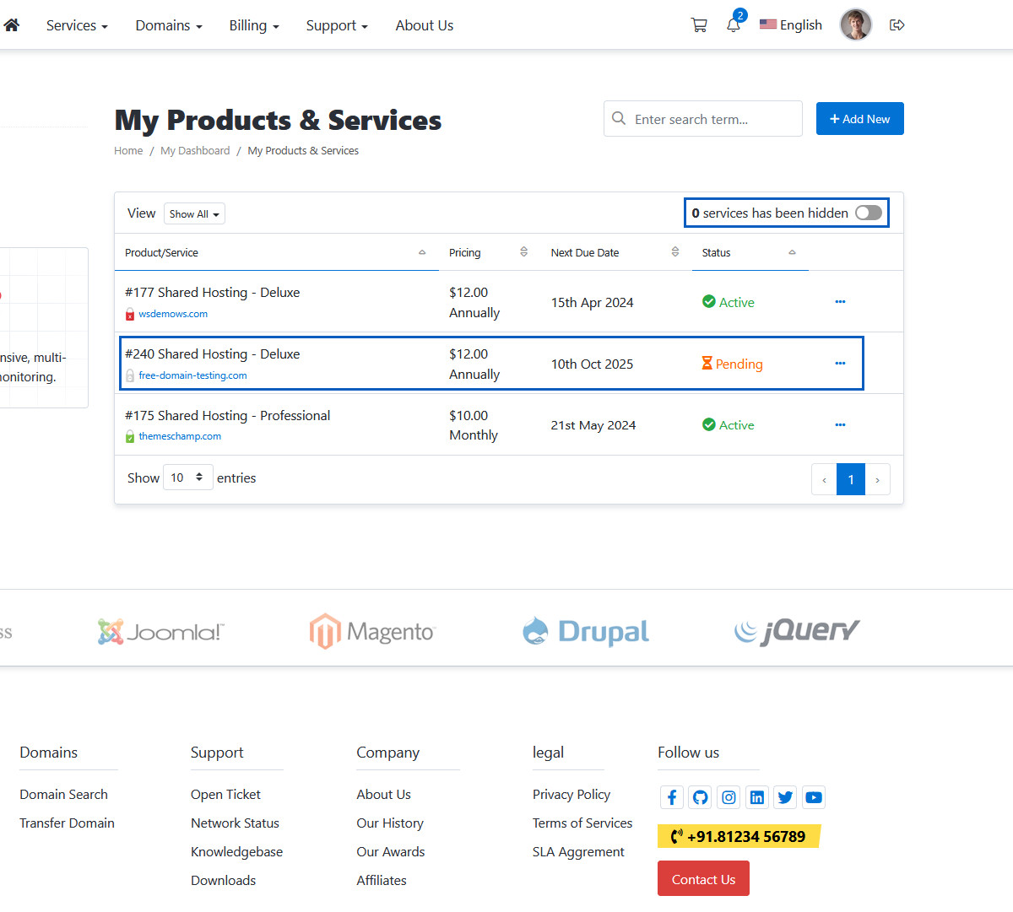Open the English language selector
This screenshot has width=1013, height=912.
coord(791,25)
